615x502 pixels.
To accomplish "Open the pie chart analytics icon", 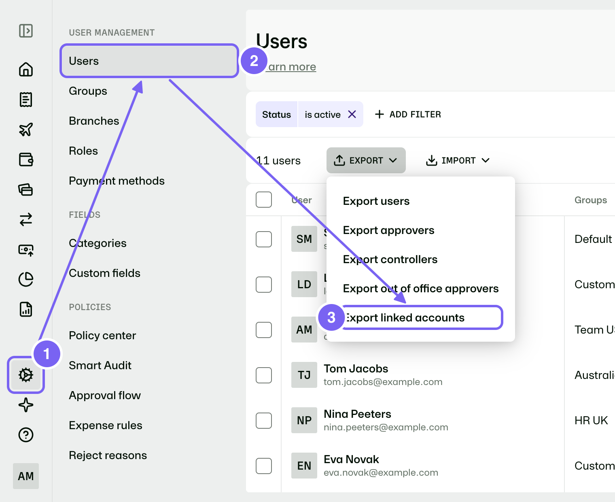I will click(x=26, y=279).
